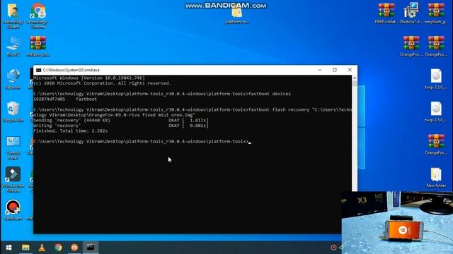Close the cmd.exe window
This screenshot has width=453, height=254.
(350, 70)
